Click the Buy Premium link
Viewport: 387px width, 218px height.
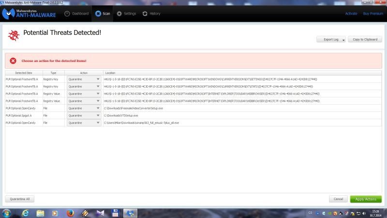point(372,14)
